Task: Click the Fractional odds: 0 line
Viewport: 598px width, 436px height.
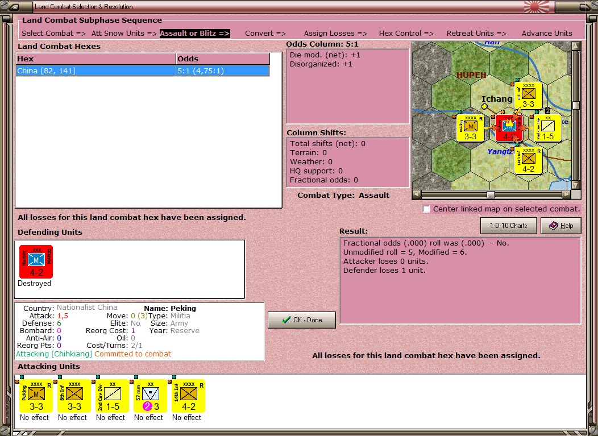Action: 324,180
